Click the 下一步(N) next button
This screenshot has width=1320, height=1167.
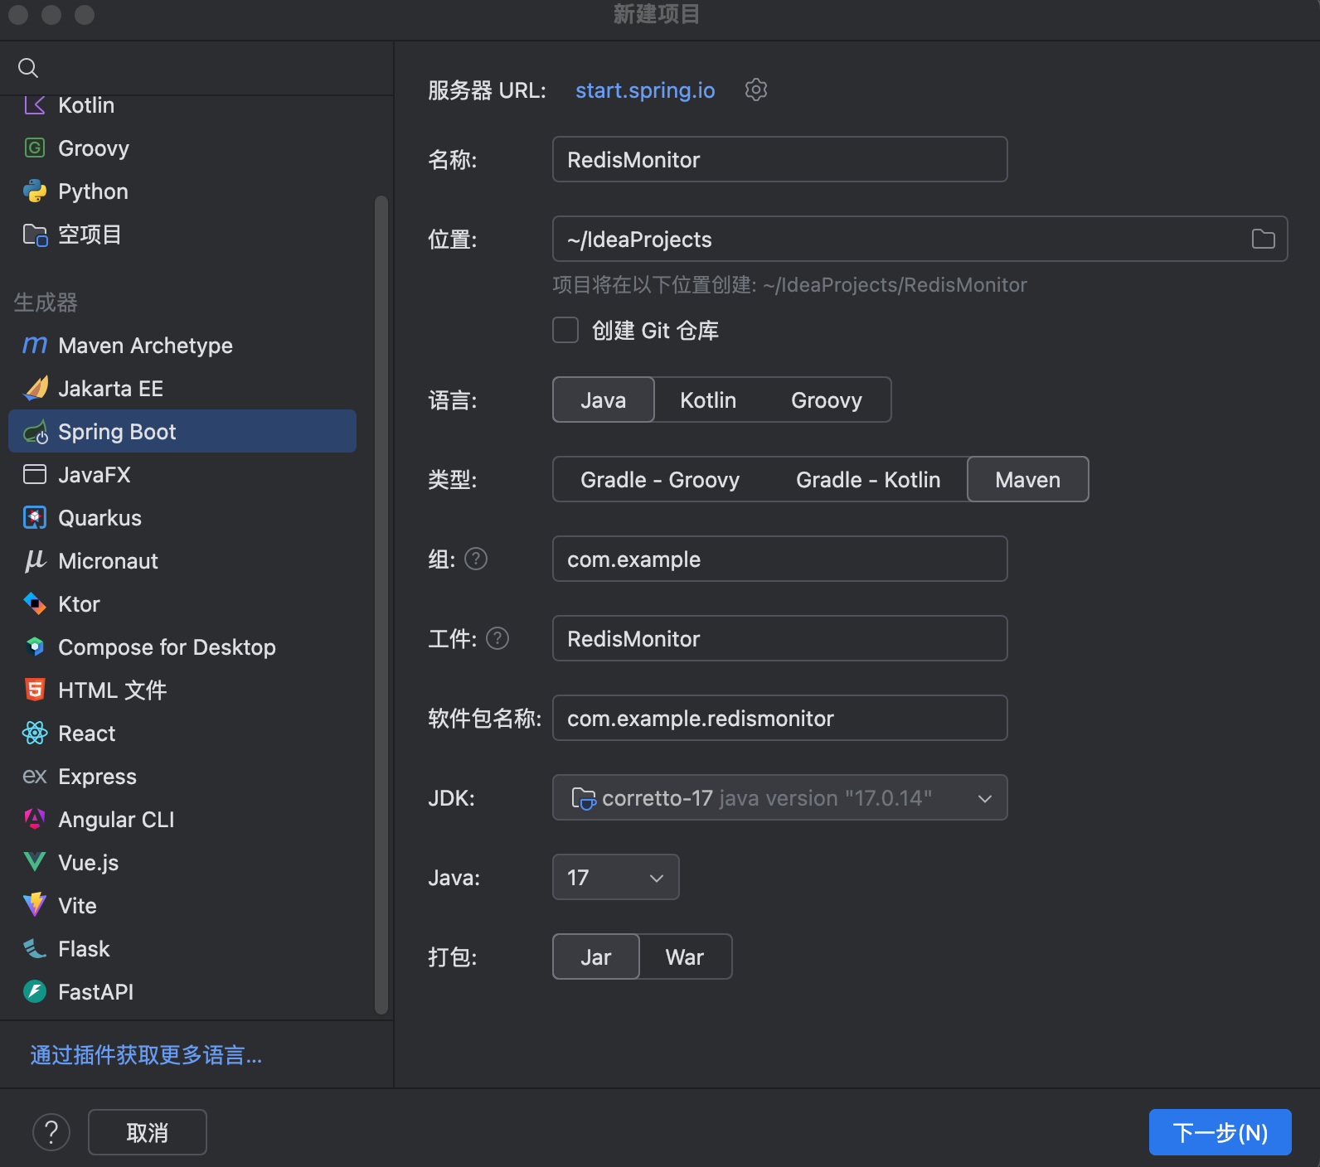tap(1221, 1132)
